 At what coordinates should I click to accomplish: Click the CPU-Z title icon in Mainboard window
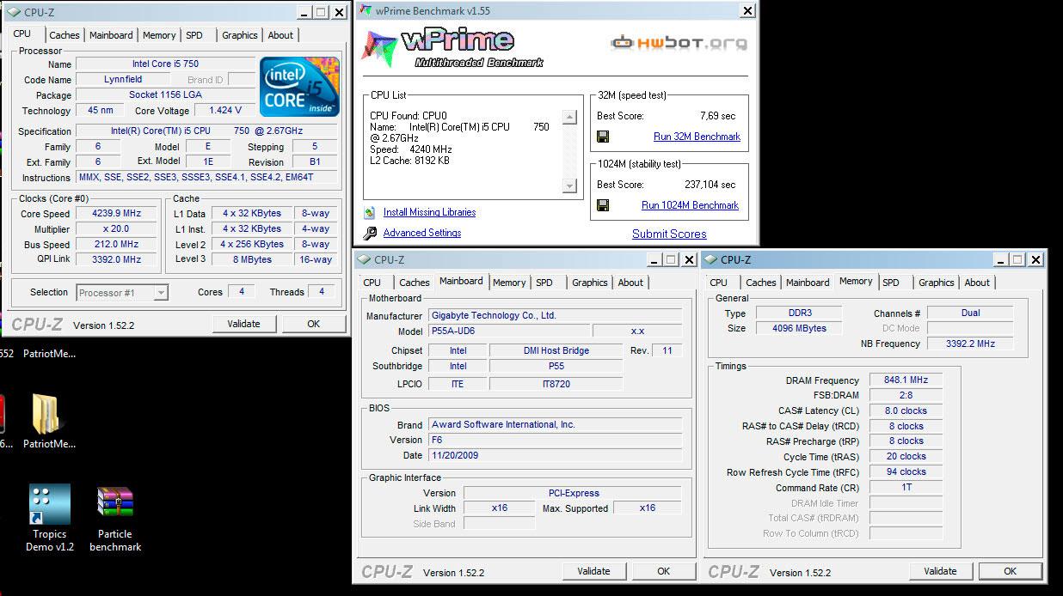click(x=365, y=259)
